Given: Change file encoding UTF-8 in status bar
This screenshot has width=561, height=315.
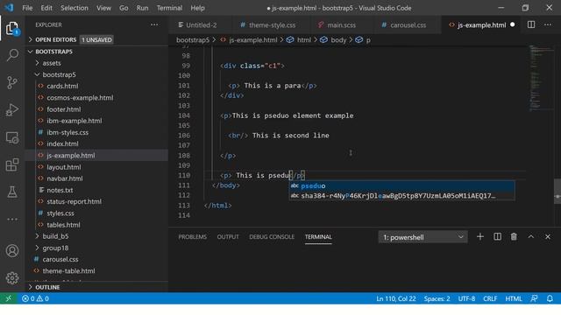Looking at the screenshot, I should [466, 298].
